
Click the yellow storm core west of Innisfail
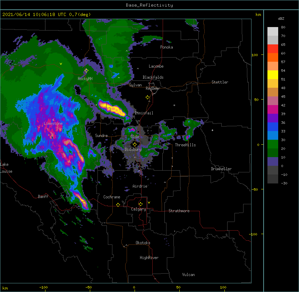(x=113, y=109)
